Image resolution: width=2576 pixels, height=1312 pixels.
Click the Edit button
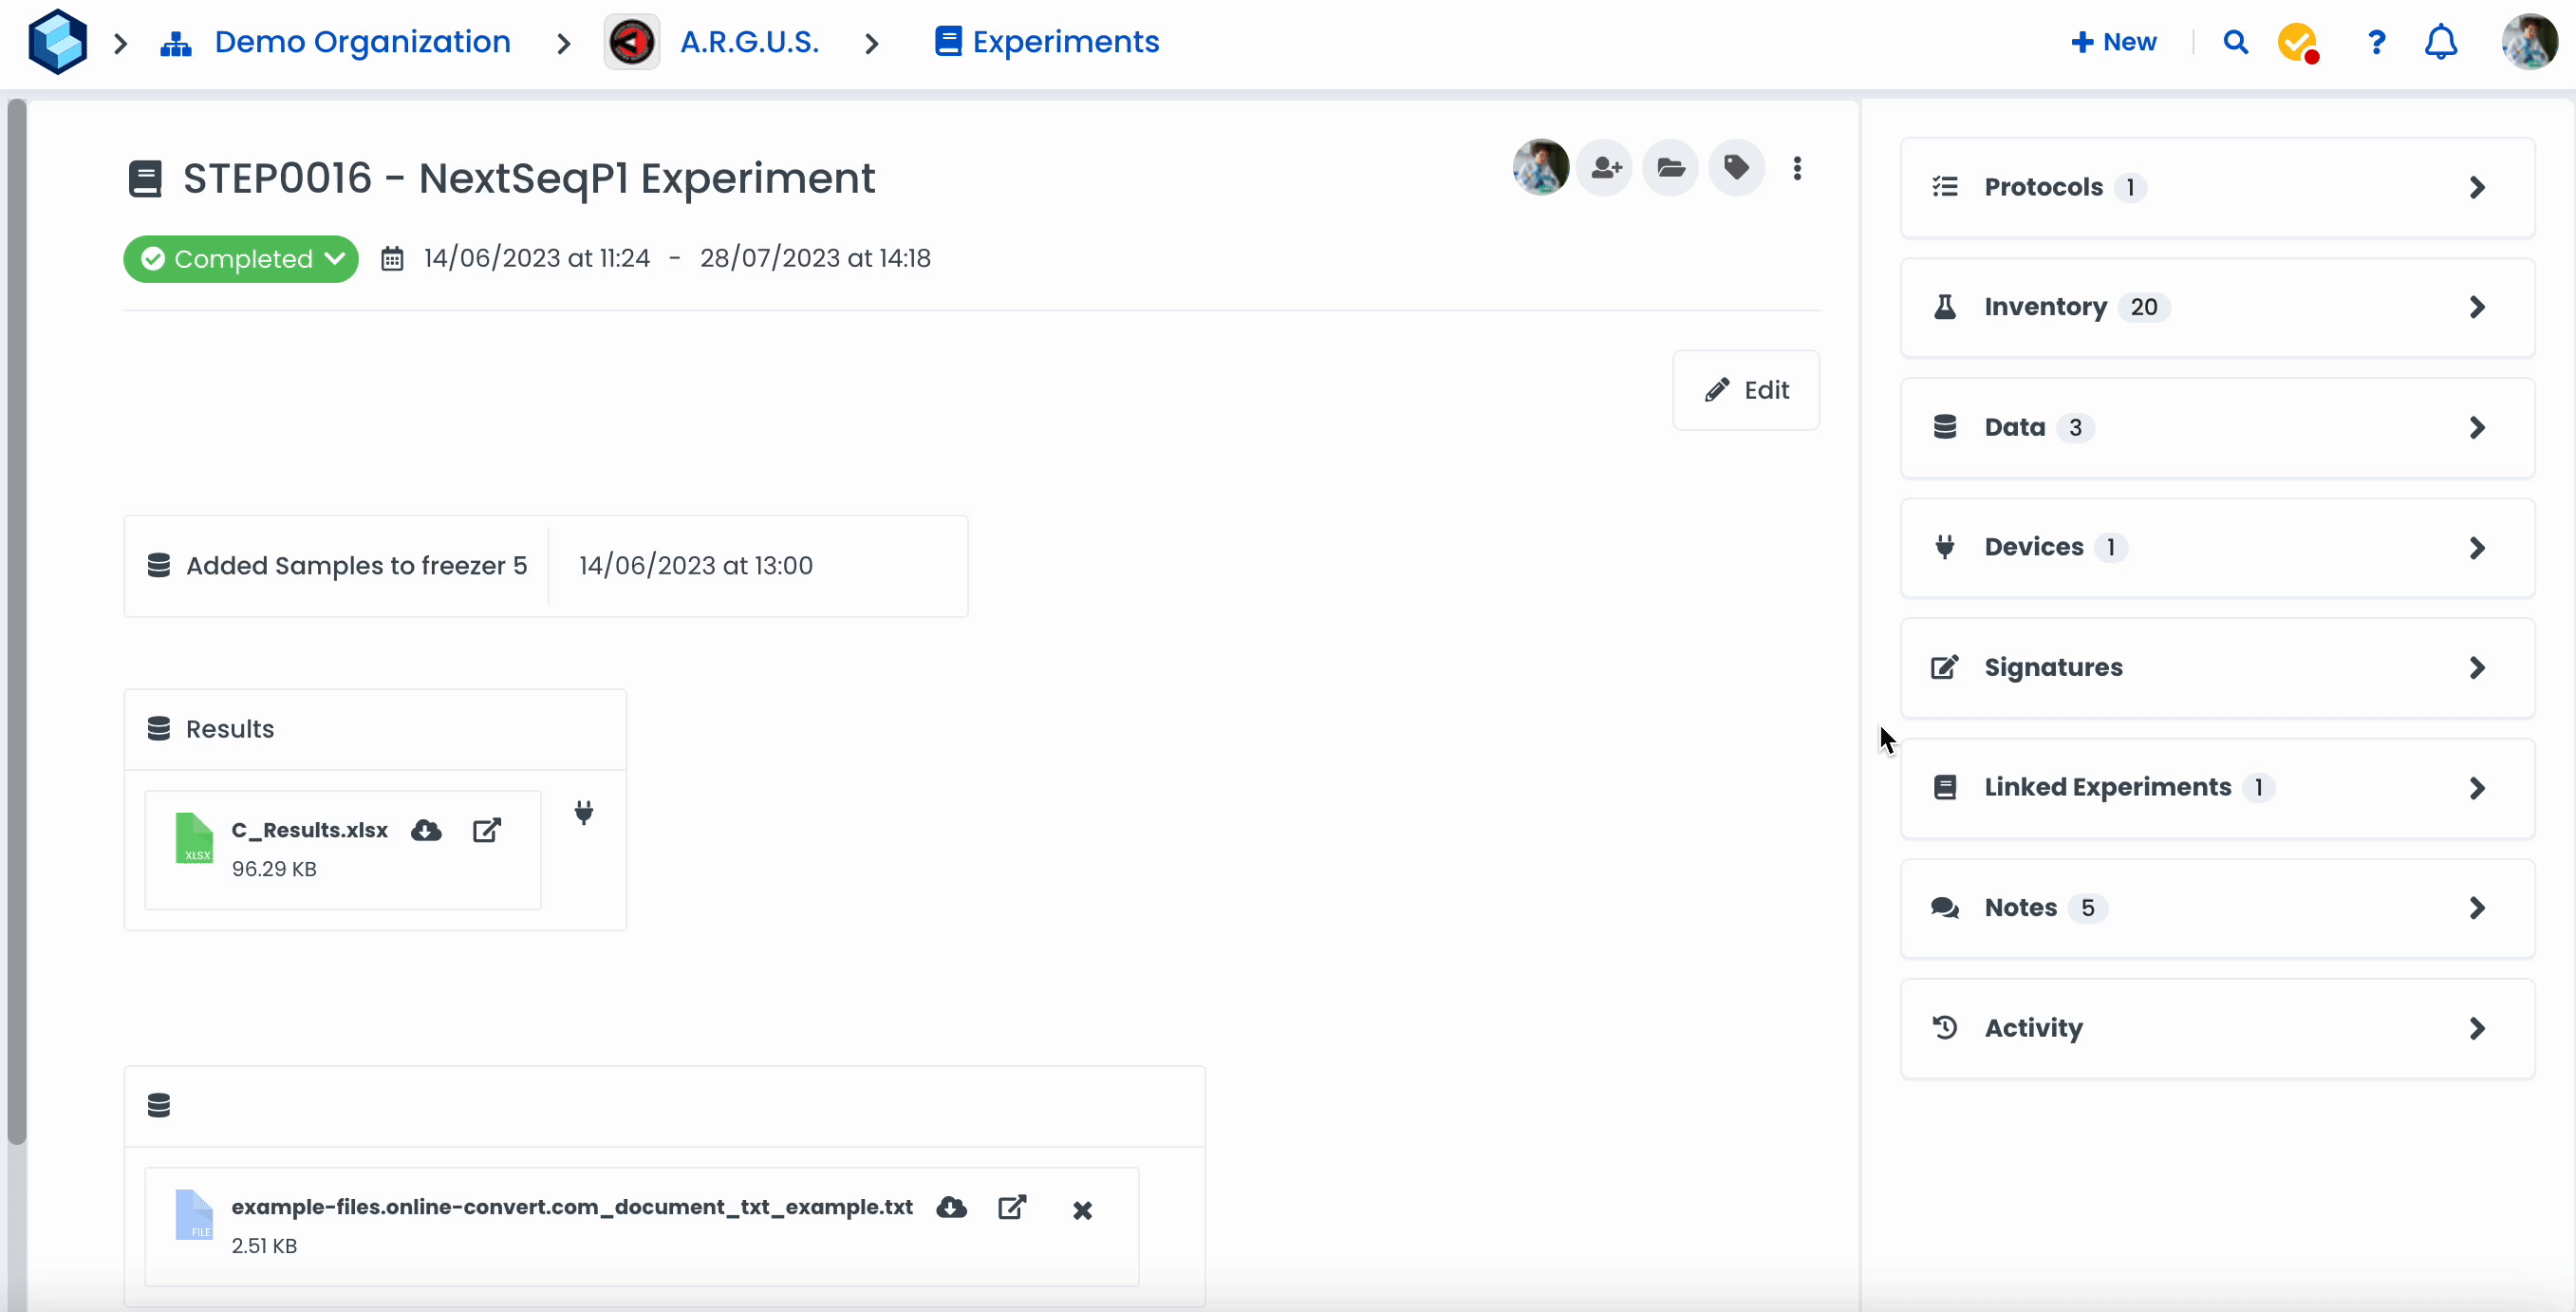pos(1746,390)
